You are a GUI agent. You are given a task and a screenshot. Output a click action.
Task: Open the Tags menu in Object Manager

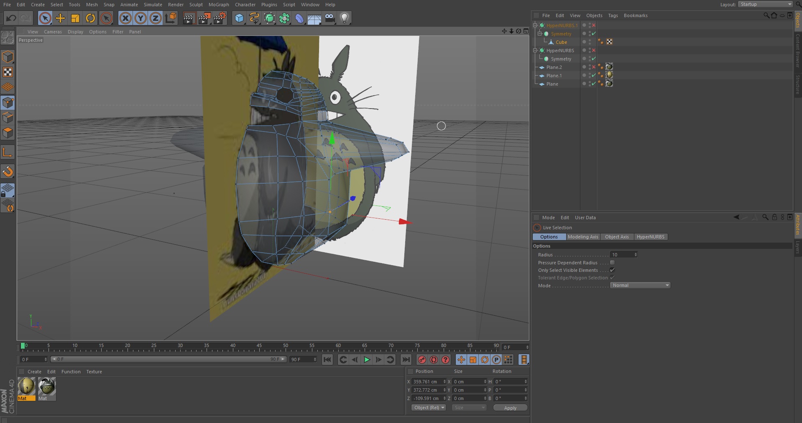pyautogui.click(x=613, y=15)
